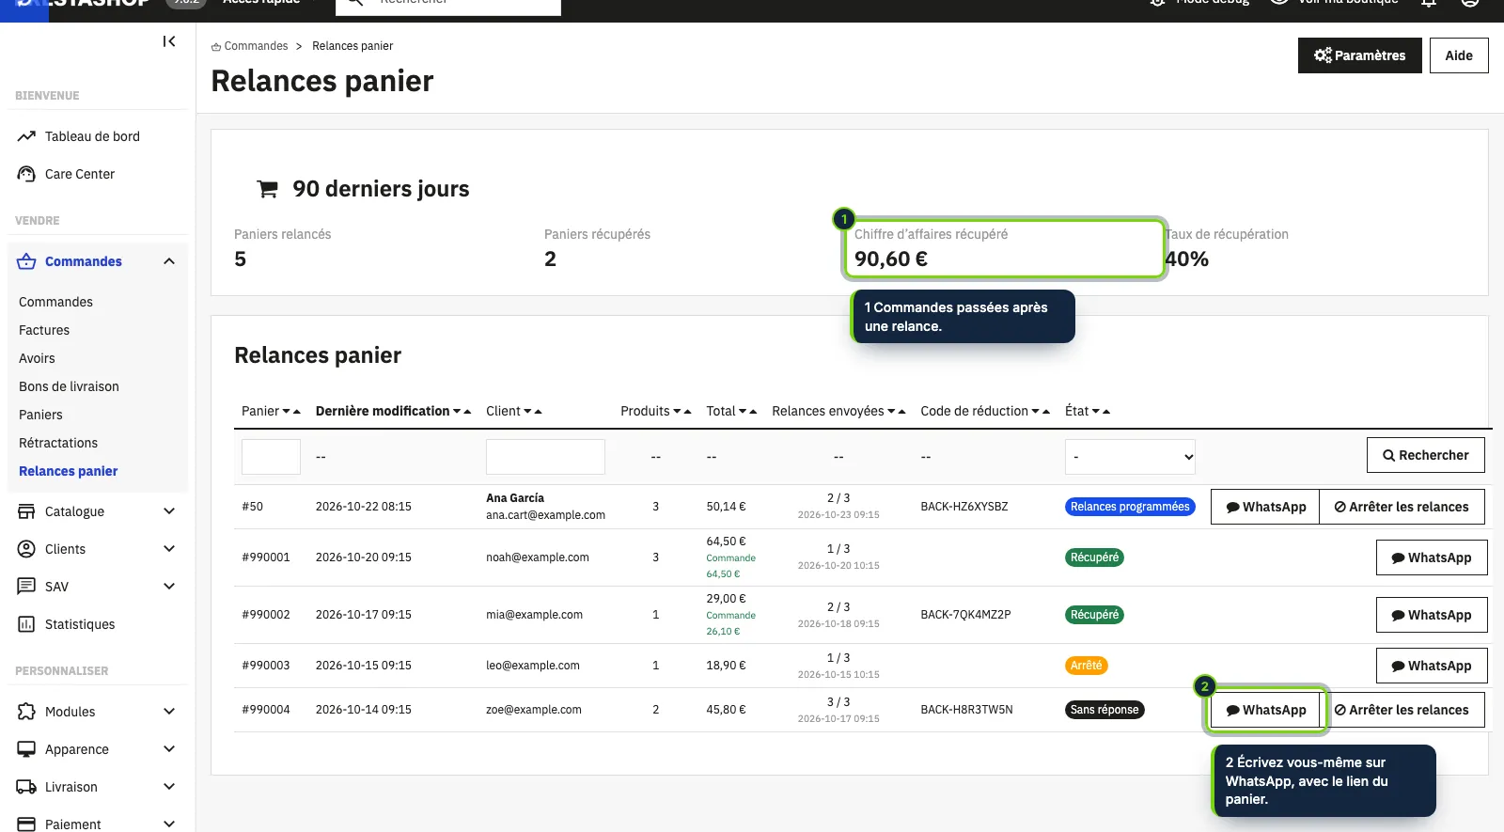Click the Catalogue store icon

[x=26, y=511]
